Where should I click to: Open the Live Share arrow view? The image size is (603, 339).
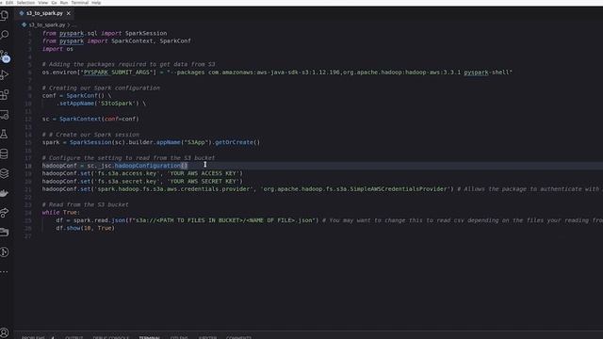tap(5, 213)
